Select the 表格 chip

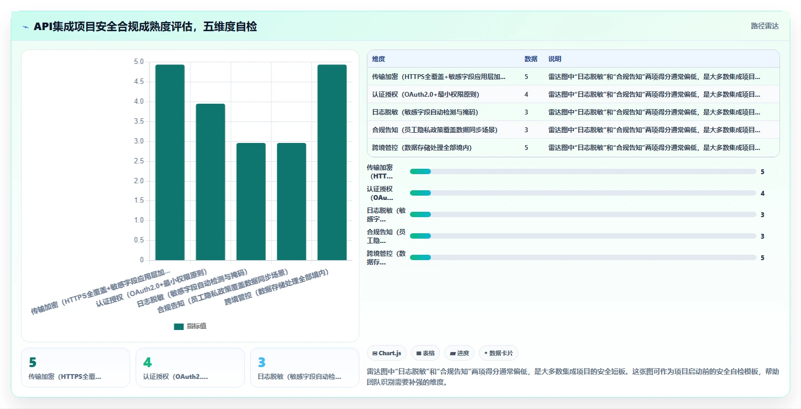coord(426,353)
